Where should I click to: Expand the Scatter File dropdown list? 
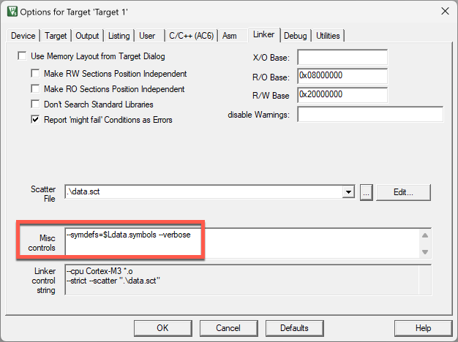pyautogui.click(x=349, y=191)
